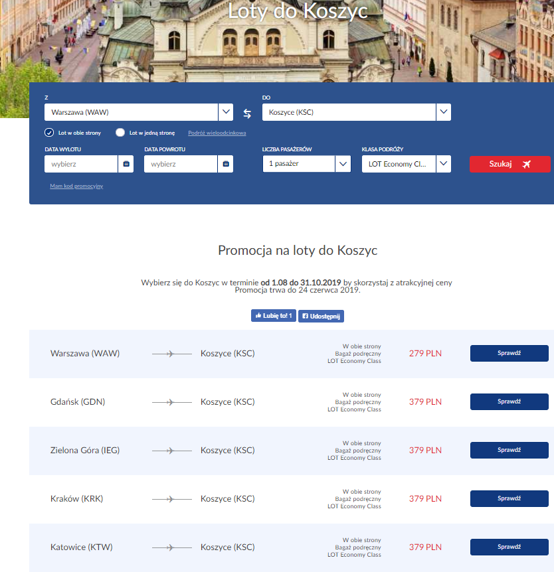Open departure date calendar icon
Screen dimensions: 554x572
click(x=126, y=164)
